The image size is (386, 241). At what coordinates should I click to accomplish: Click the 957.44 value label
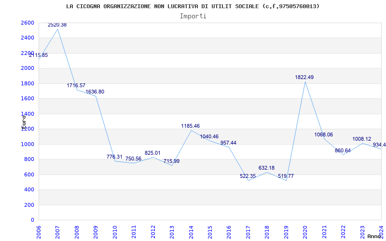[x=228, y=143]
